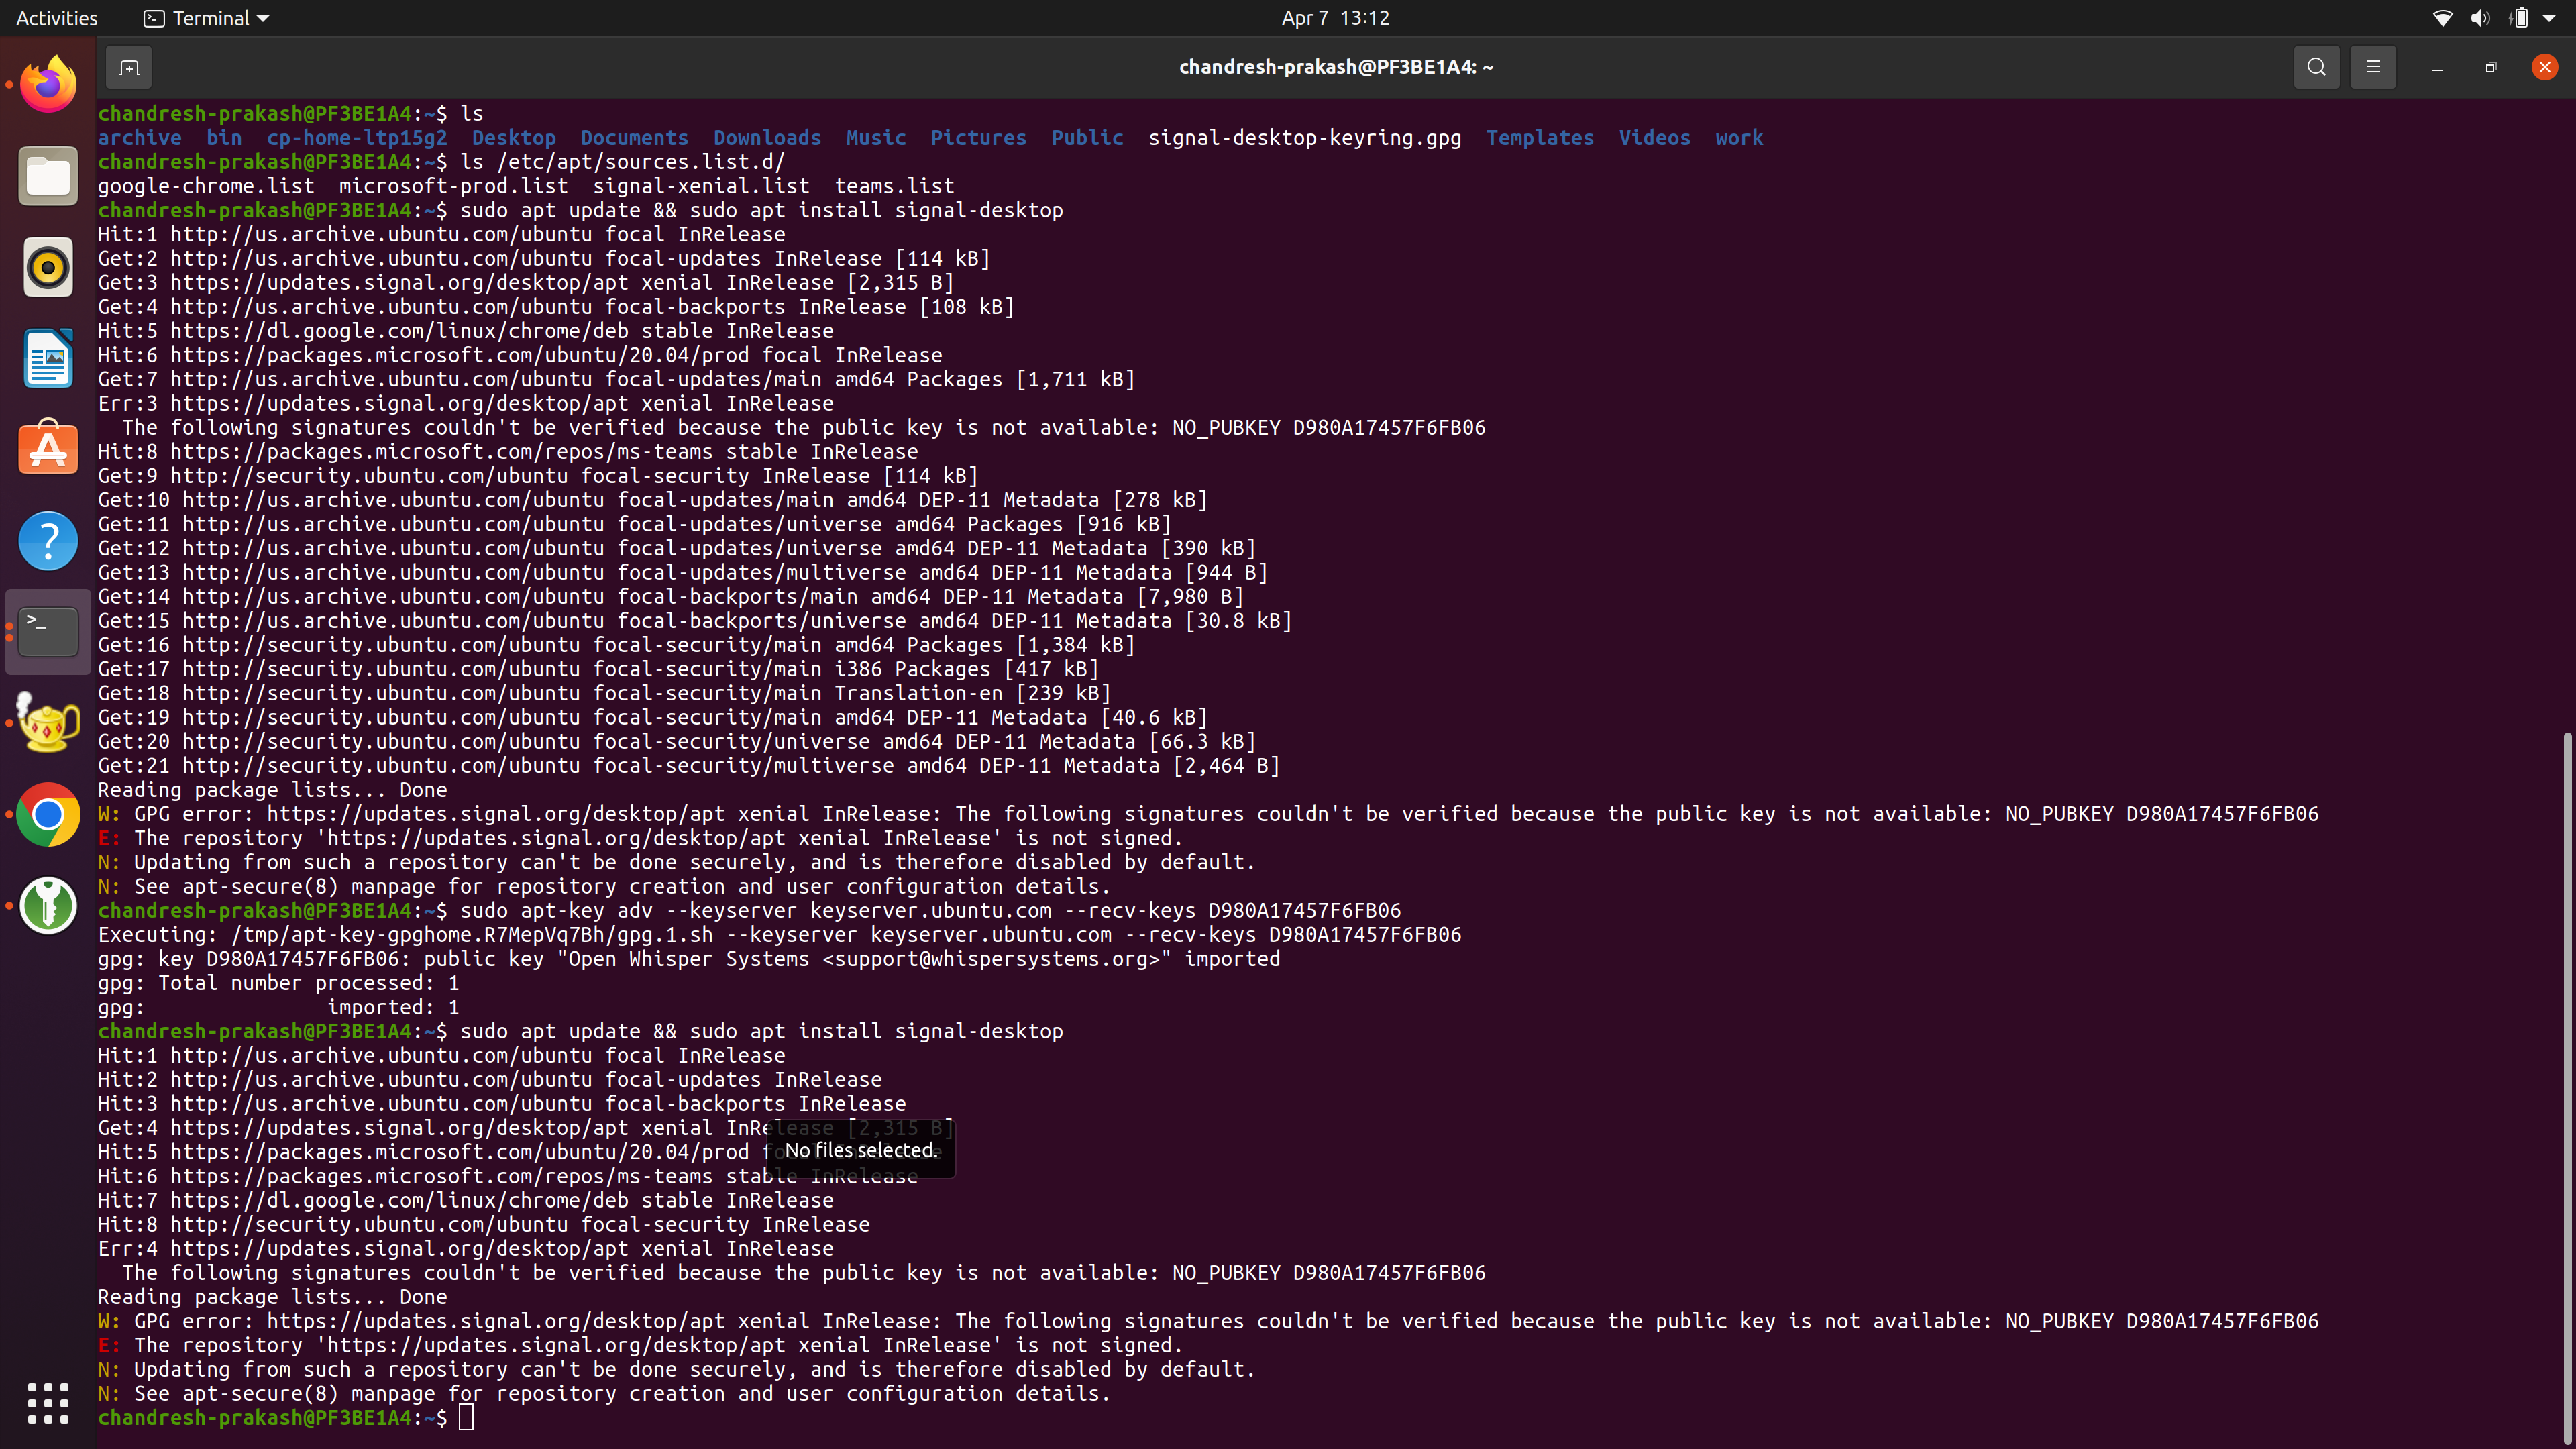2576x1449 pixels.
Task: Click the terminal search icon
Action: click(x=2316, y=67)
